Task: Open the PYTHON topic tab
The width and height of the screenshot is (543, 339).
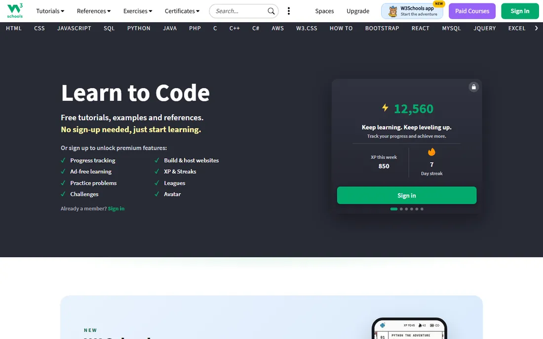Action: tap(139, 29)
